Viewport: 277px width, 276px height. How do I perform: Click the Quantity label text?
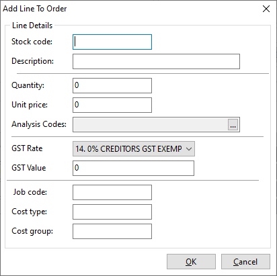(x=28, y=85)
